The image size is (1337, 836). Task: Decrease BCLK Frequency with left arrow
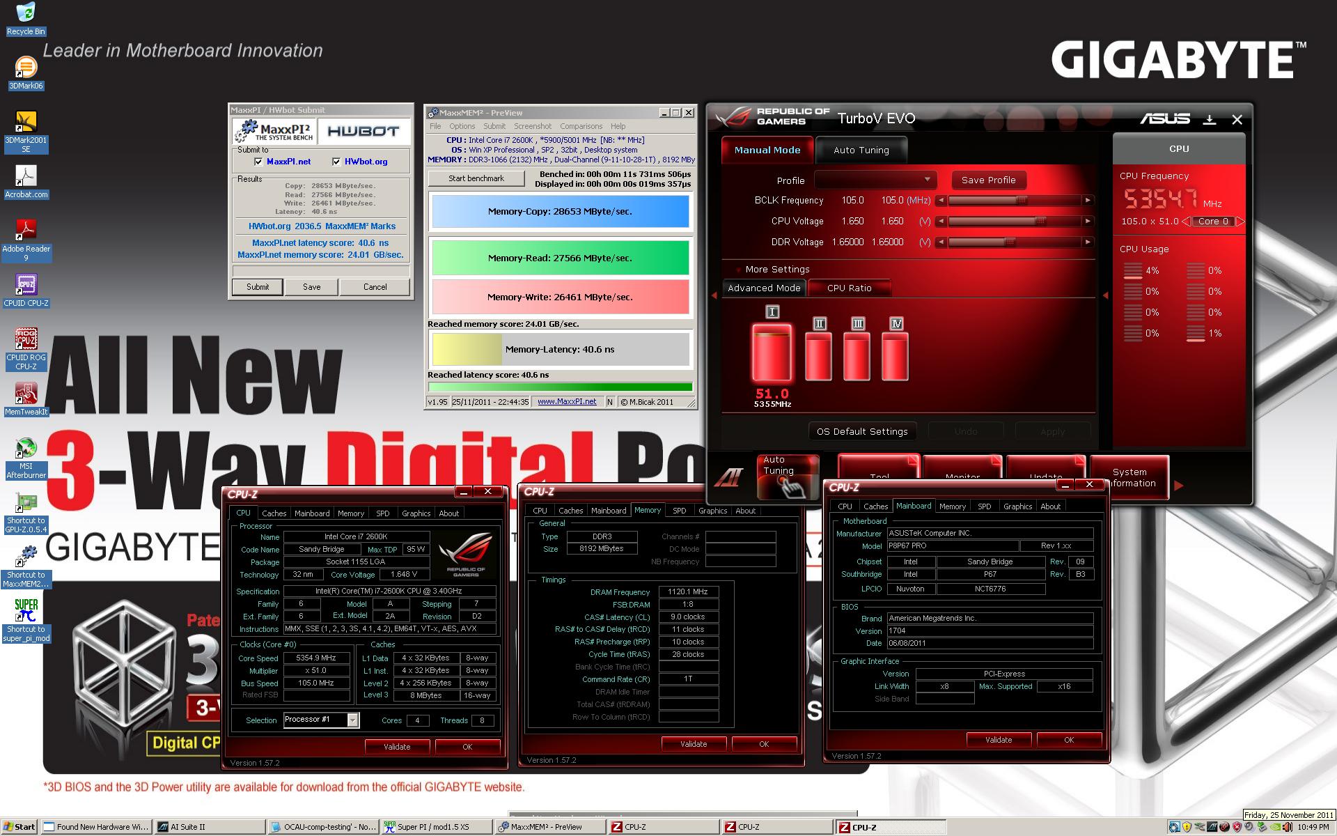point(941,201)
